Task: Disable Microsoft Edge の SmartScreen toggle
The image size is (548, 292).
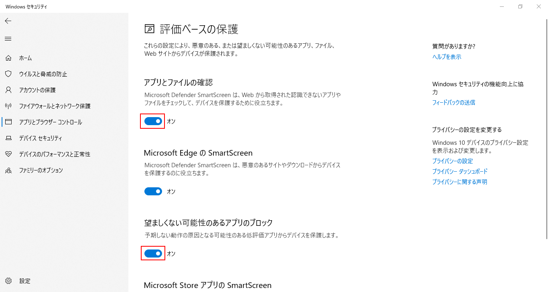Action: point(153,191)
